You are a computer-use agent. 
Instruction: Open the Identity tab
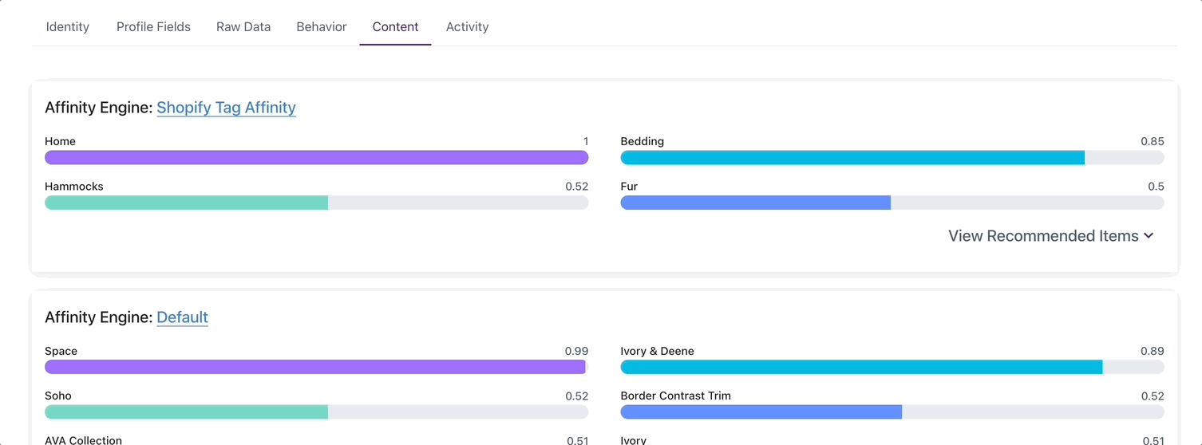68,26
